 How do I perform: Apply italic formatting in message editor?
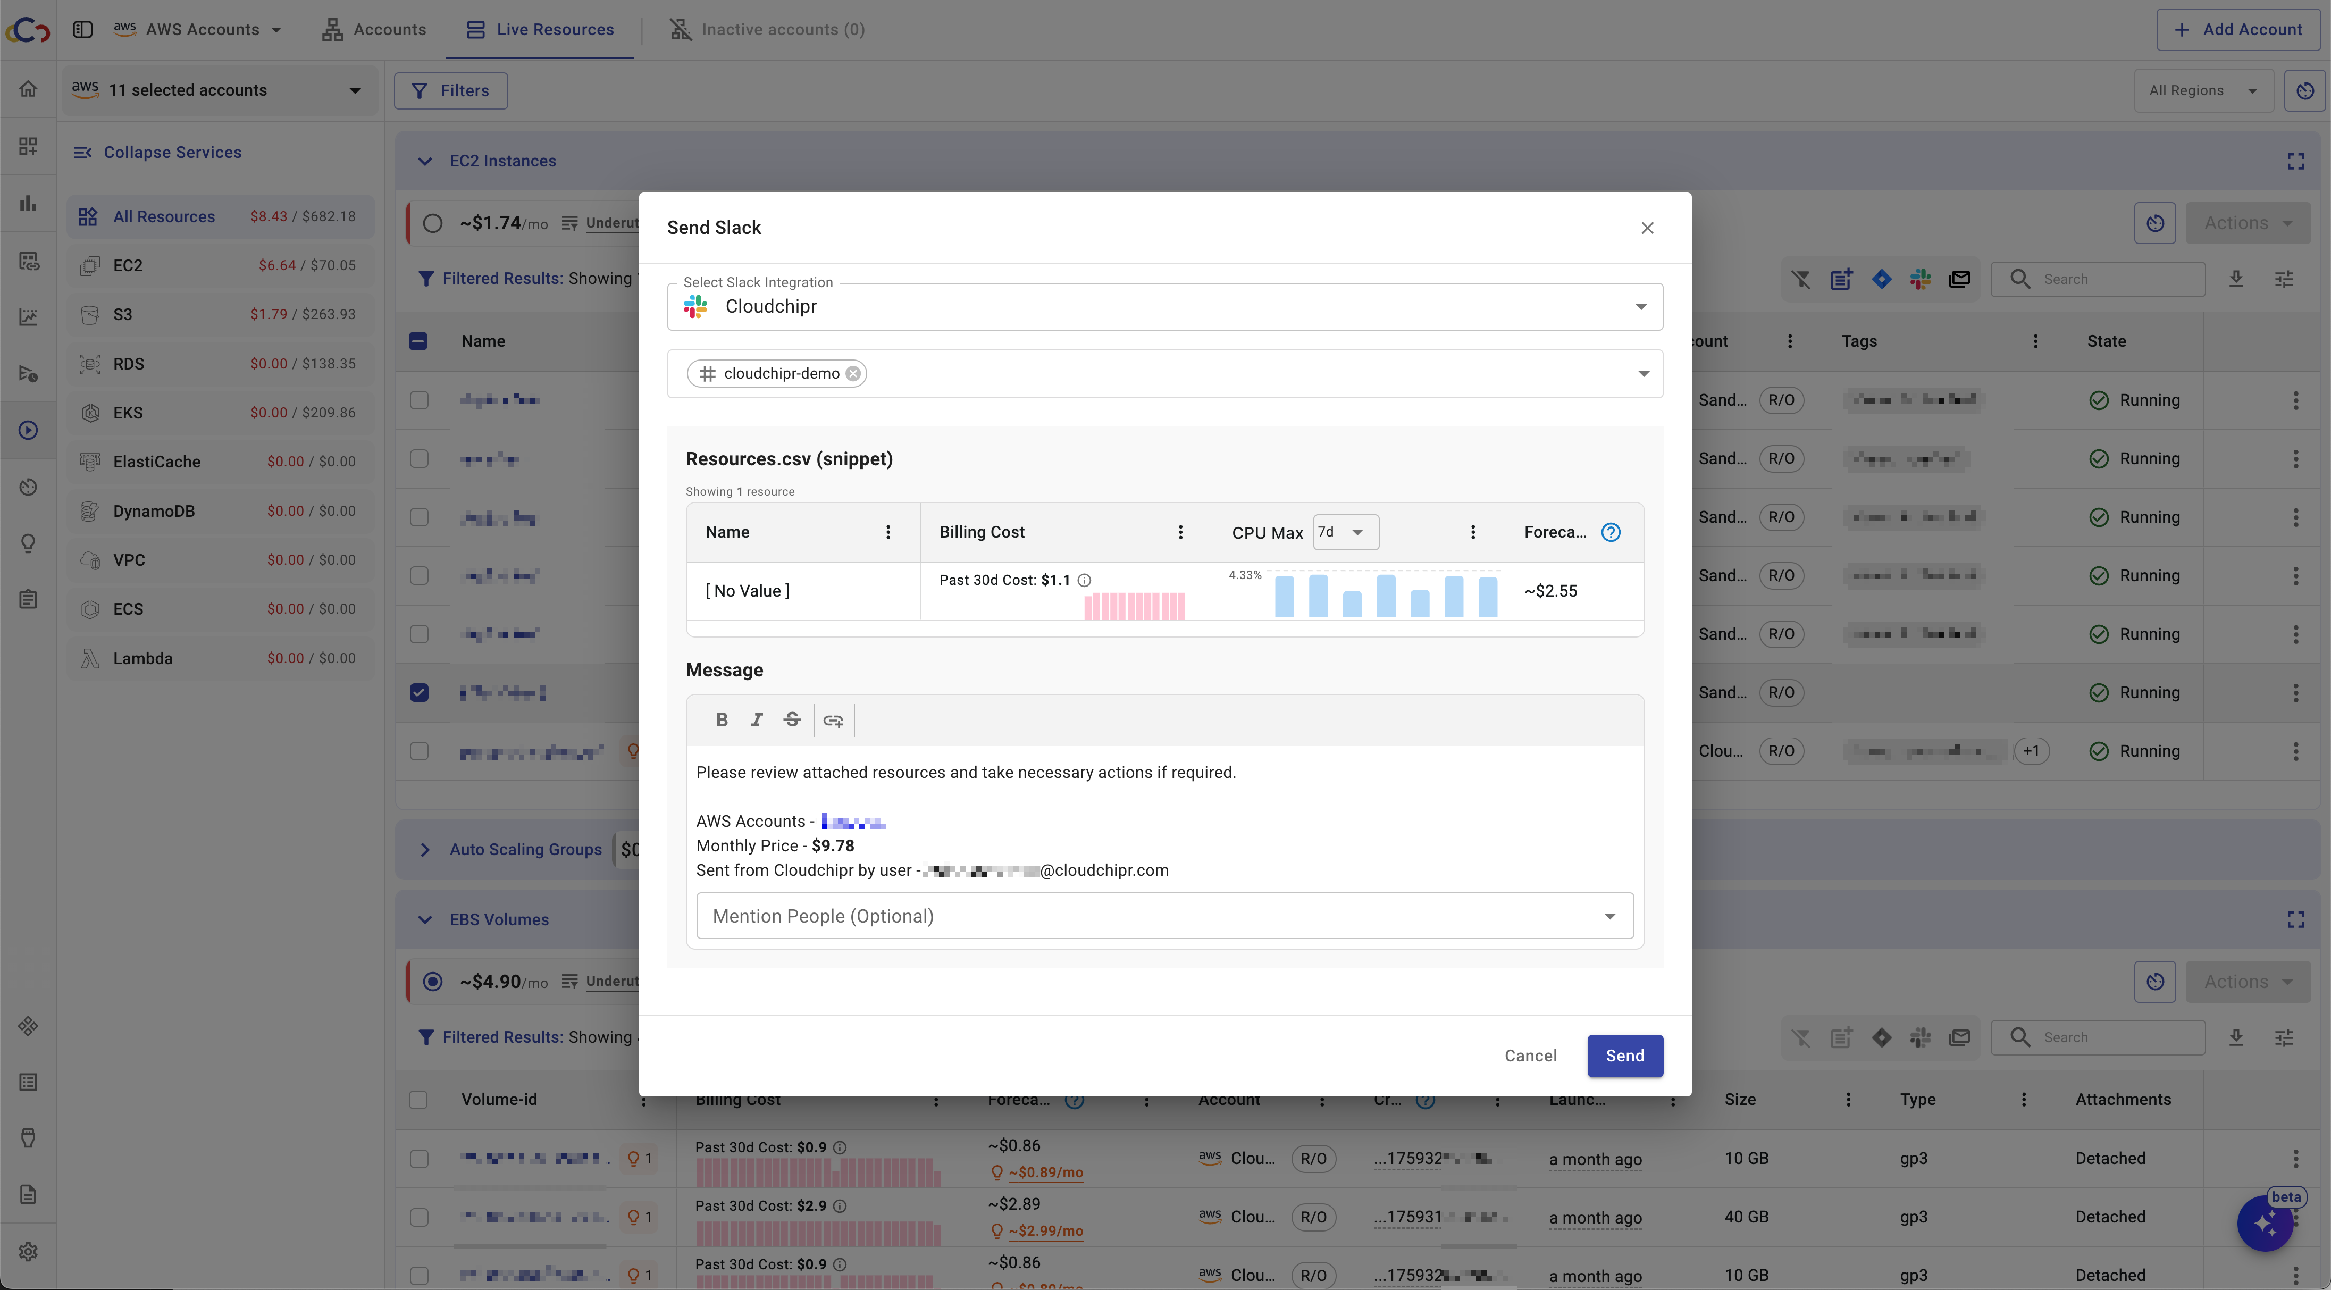point(757,719)
